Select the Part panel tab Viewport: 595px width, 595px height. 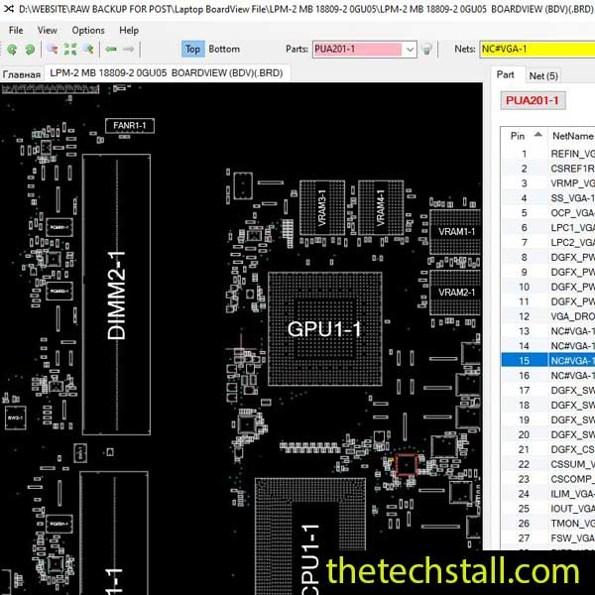coord(506,74)
